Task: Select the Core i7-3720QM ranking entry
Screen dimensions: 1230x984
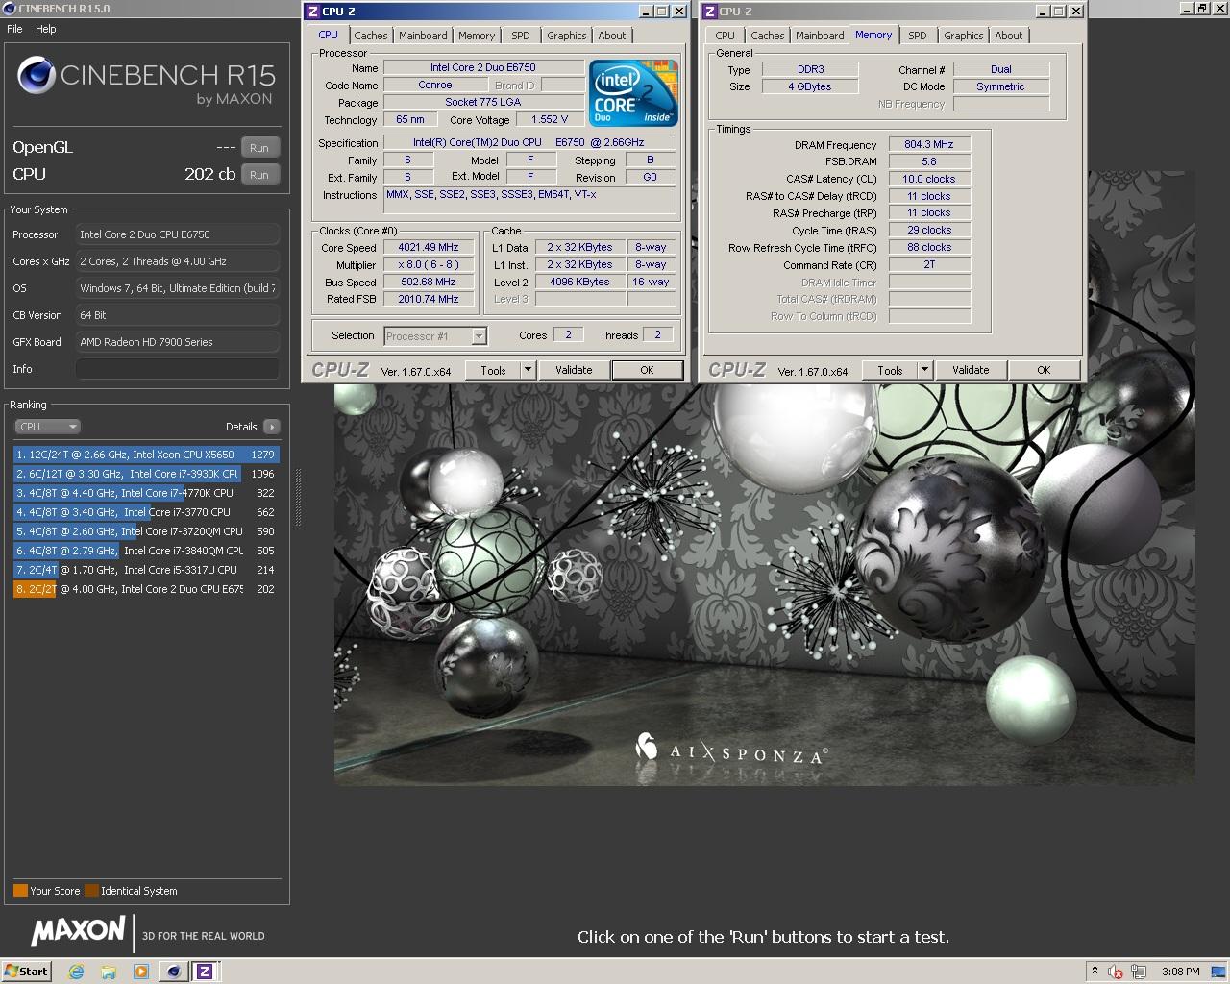Action: click(x=146, y=531)
